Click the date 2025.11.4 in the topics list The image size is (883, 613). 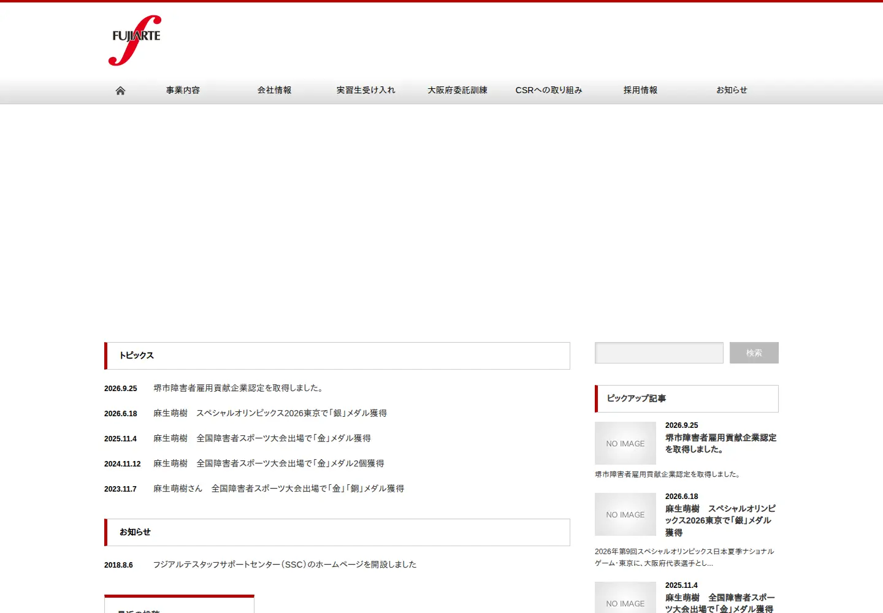click(120, 439)
